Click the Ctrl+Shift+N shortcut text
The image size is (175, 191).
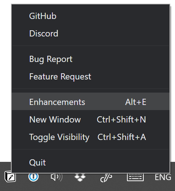(121, 120)
